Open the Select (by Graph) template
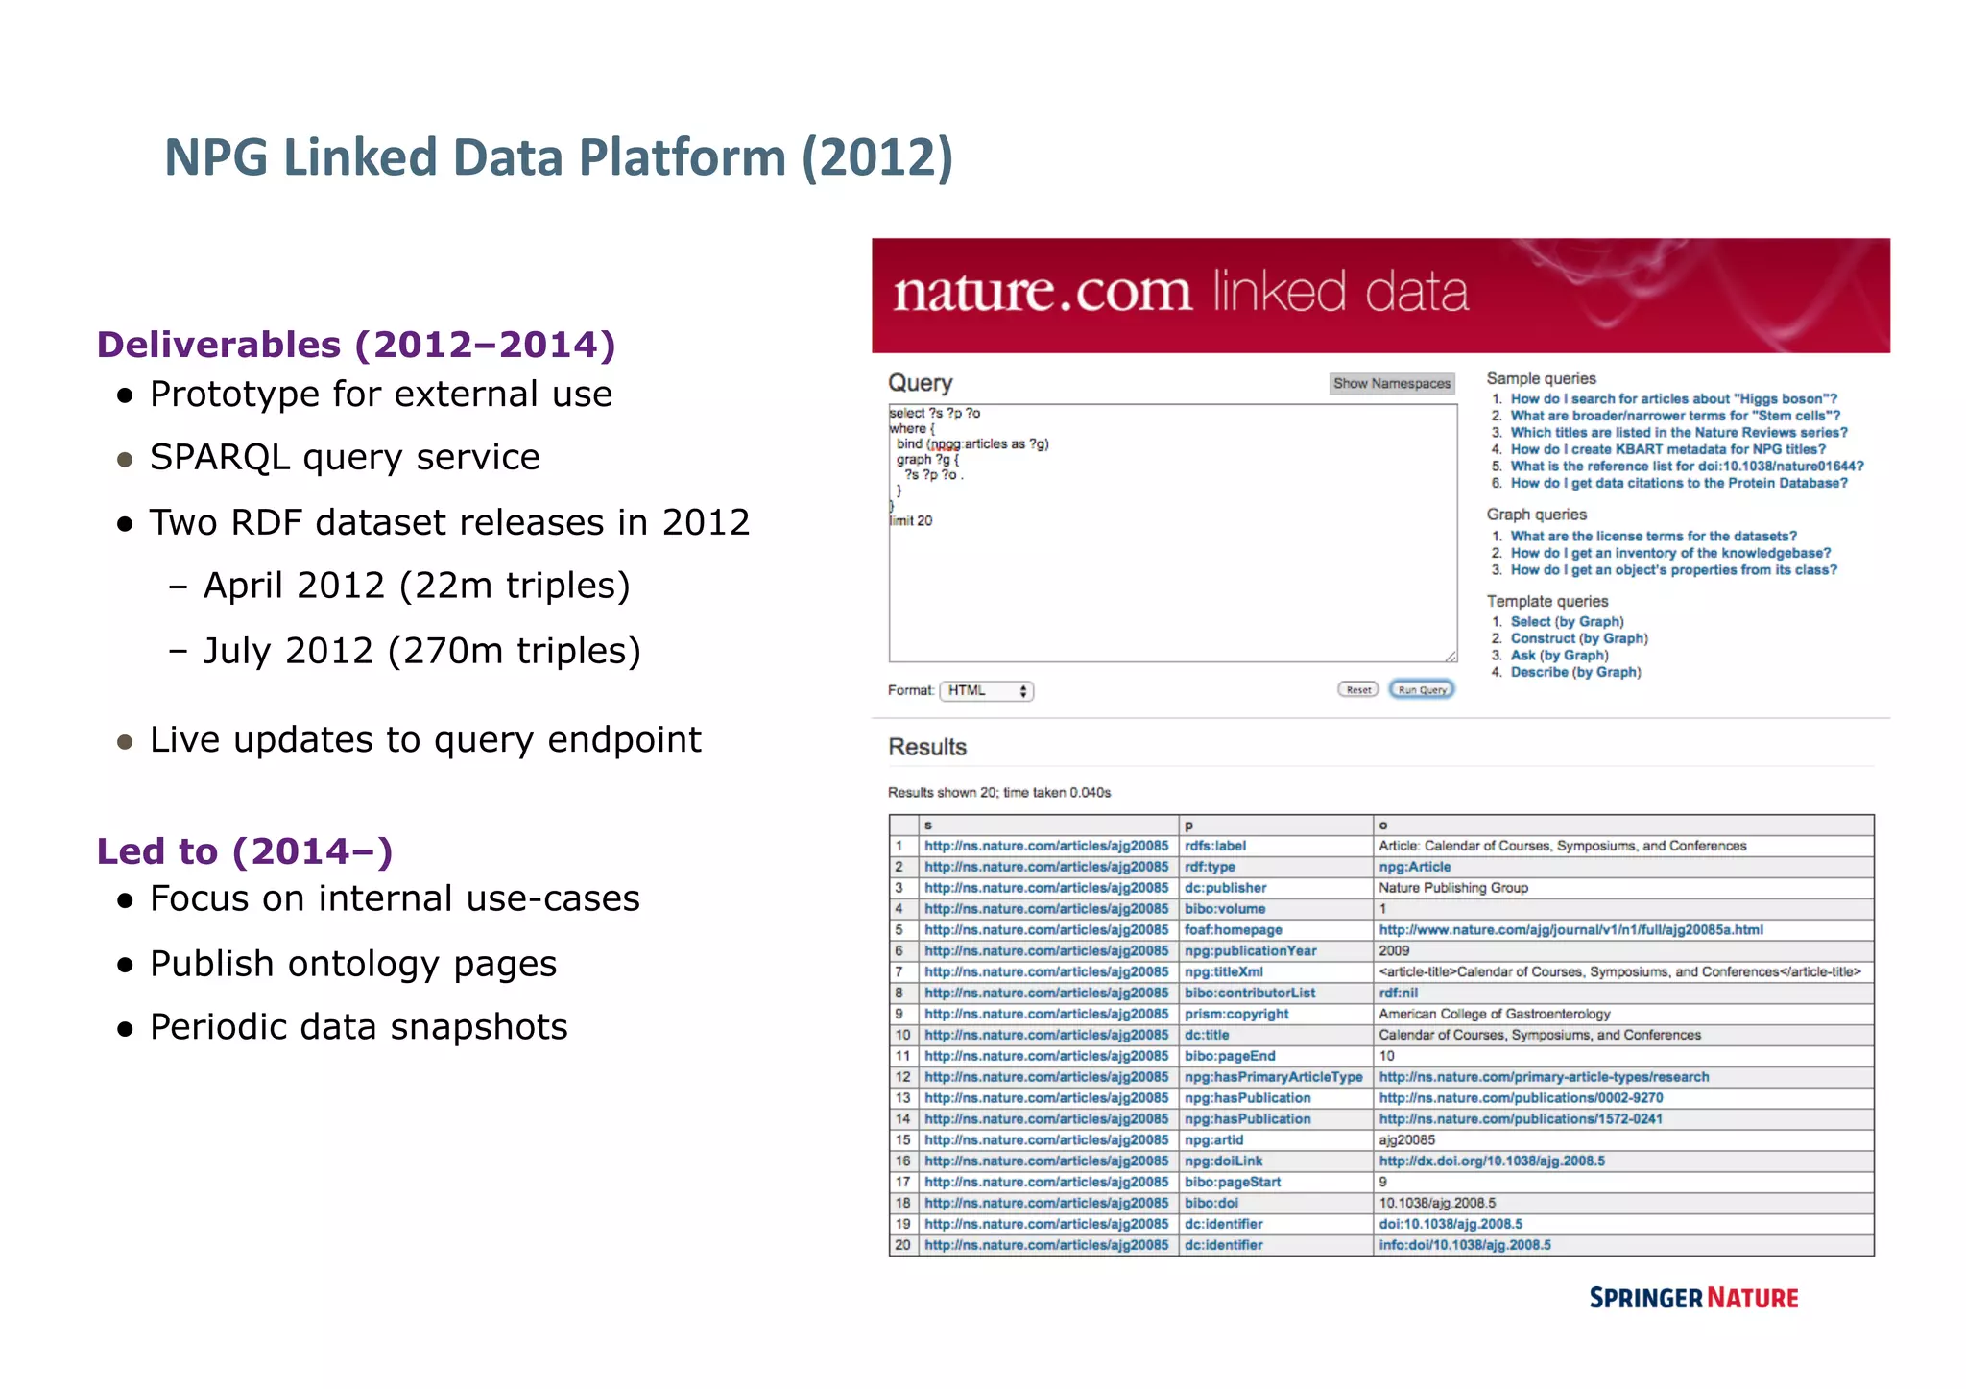Image resolution: width=1966 pixels, height=1389 pixels. click(x=1567, y=621)
